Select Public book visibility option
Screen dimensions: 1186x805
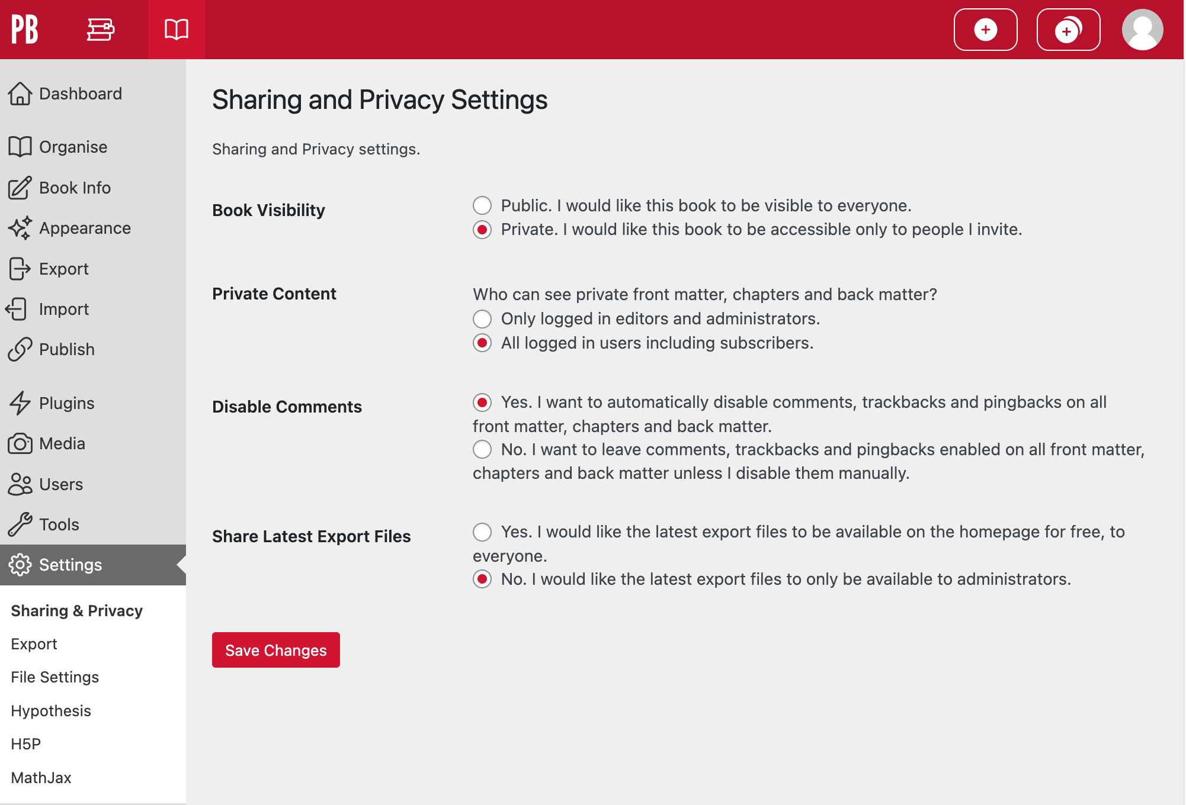pos(482,205)
